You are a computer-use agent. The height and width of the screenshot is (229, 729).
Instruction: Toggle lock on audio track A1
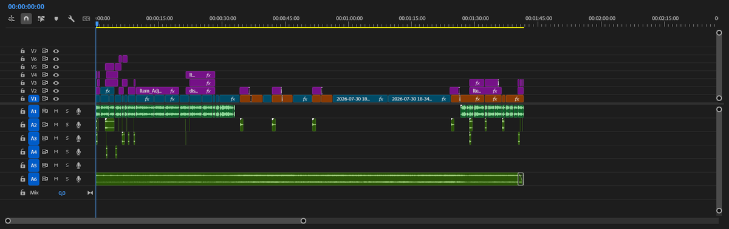[x=22, y=111]
